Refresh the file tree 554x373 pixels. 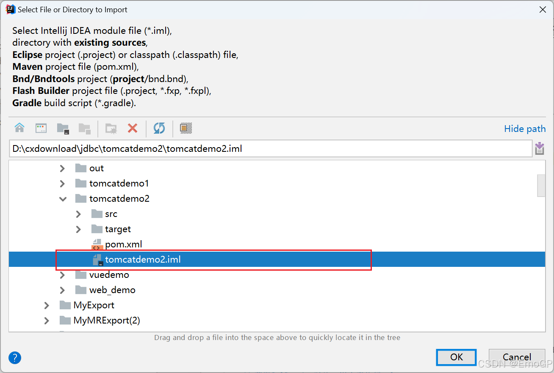point(159,128)
